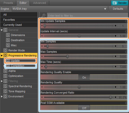Decrease Min Update Samples with minus button
The image size is (129, 113).
point(42,26)
